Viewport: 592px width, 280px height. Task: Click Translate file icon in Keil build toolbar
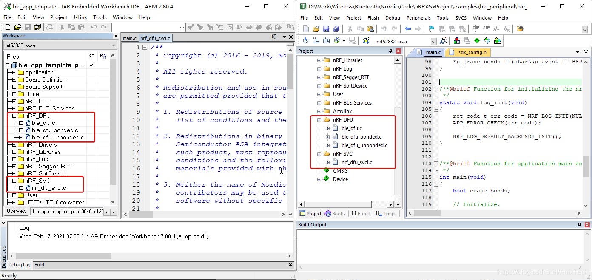click(306, 41)
